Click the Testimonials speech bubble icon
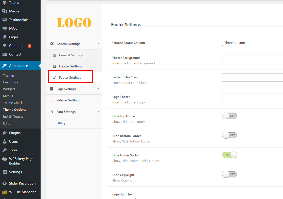Screen dimensions: 283x199 click(5, 20)
